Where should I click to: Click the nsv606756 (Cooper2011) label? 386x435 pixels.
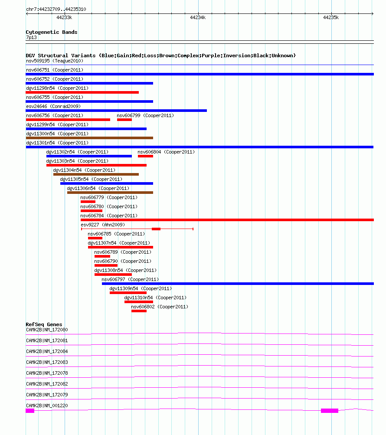pos(55,115)
